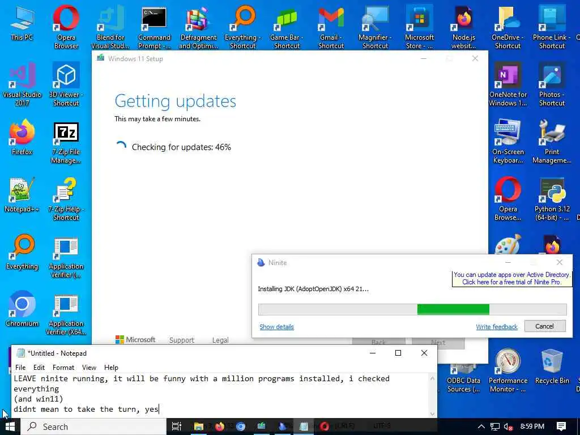Viewport: 580px width, 435px height.
Task: Open the Action Center notifications
Action: (x=561, y=427)
